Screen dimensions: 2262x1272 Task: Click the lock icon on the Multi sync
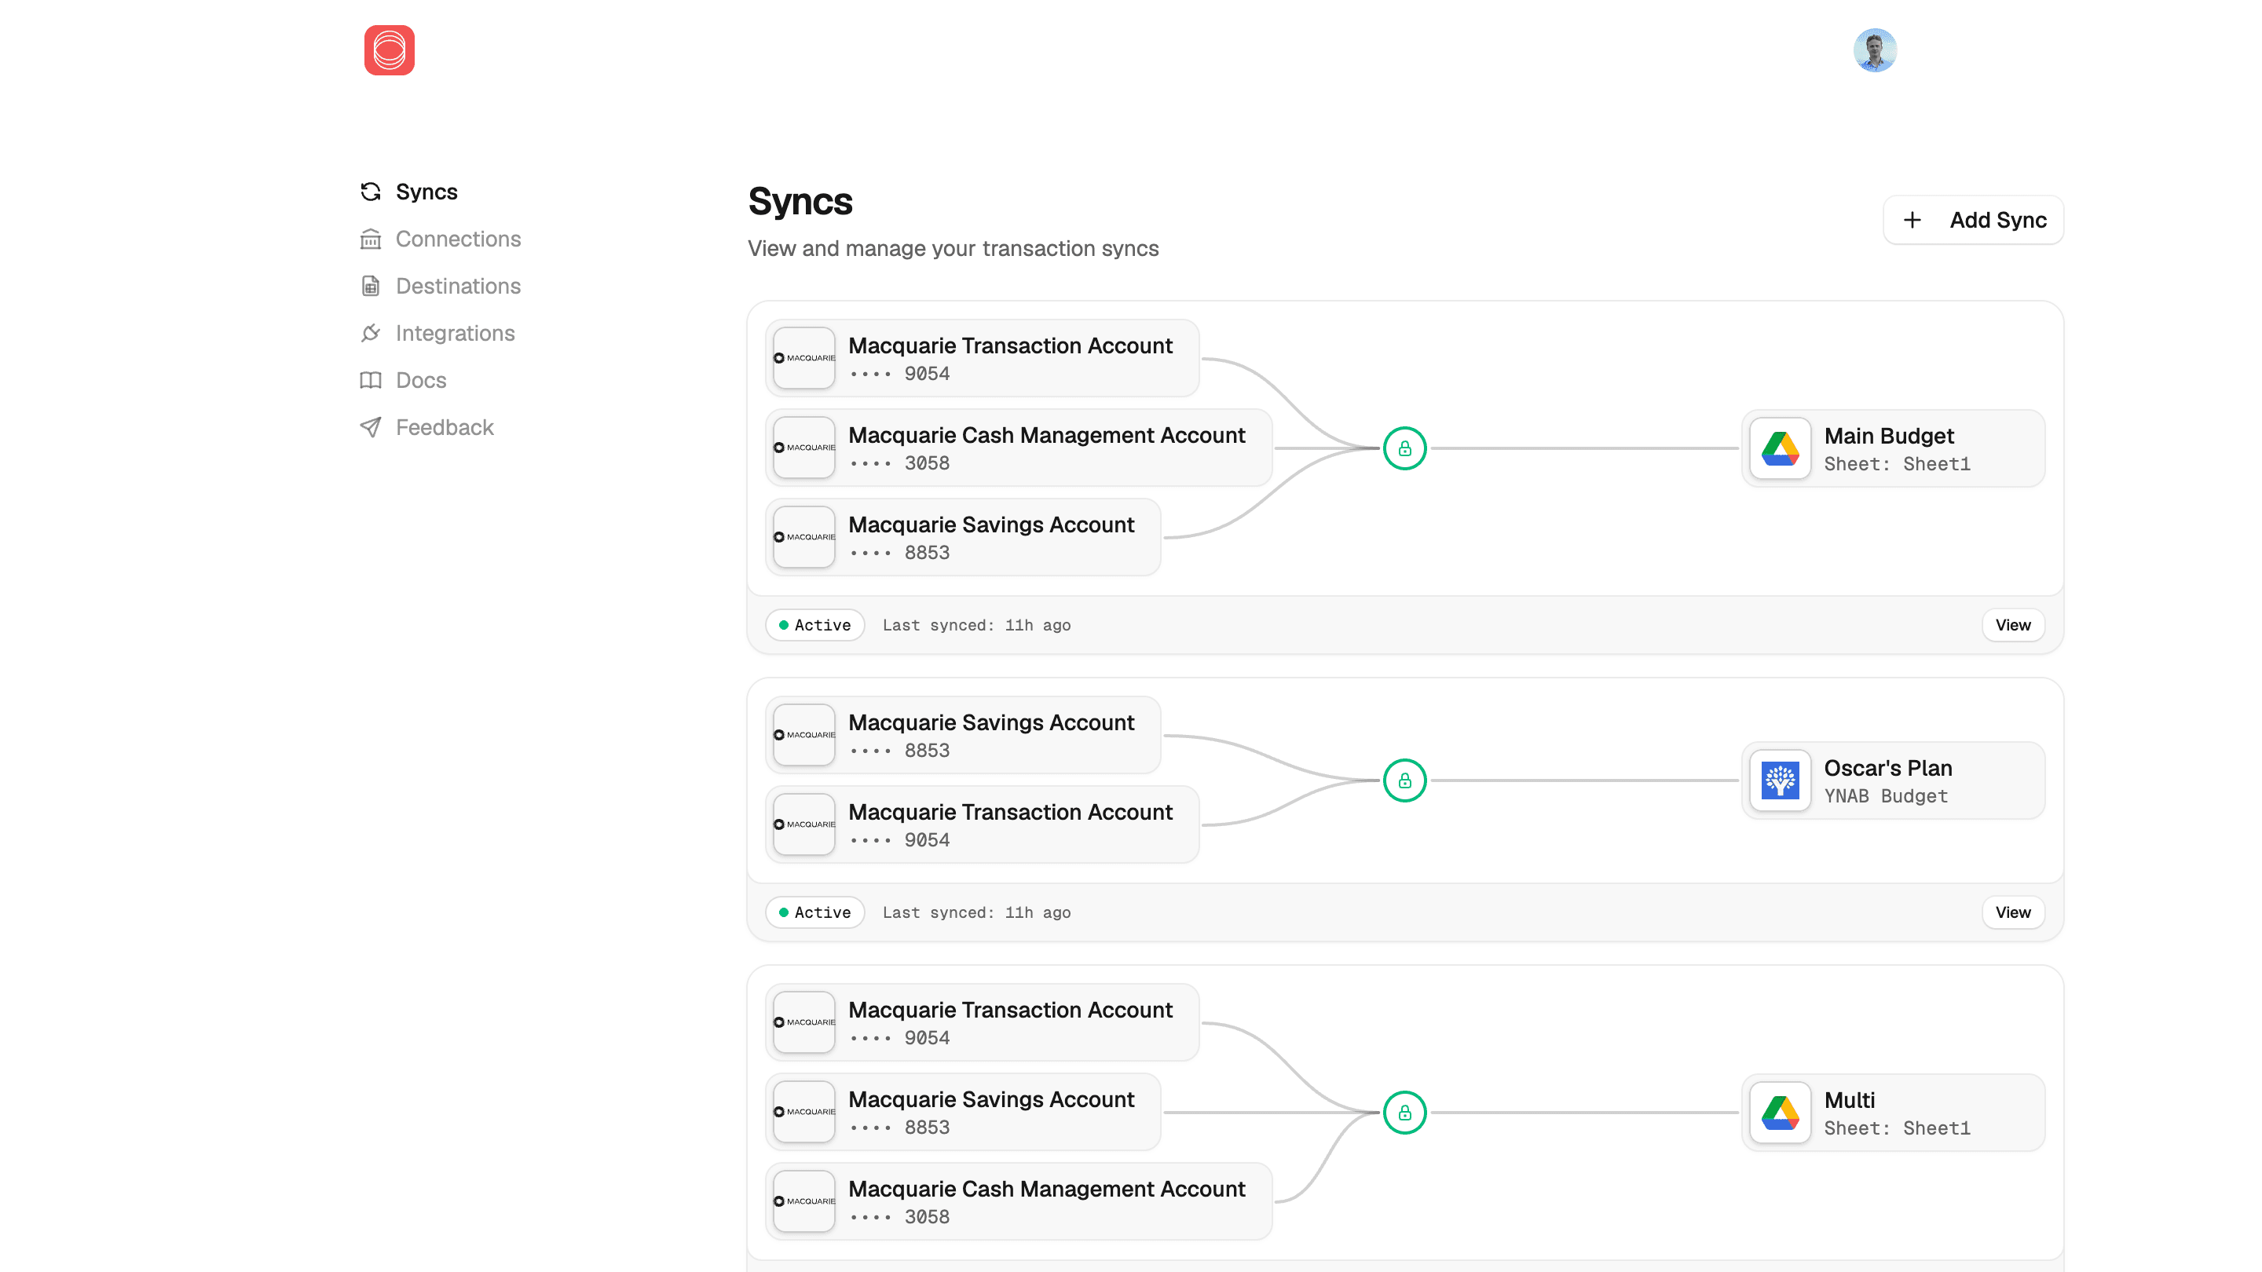click(1405, 1113)
